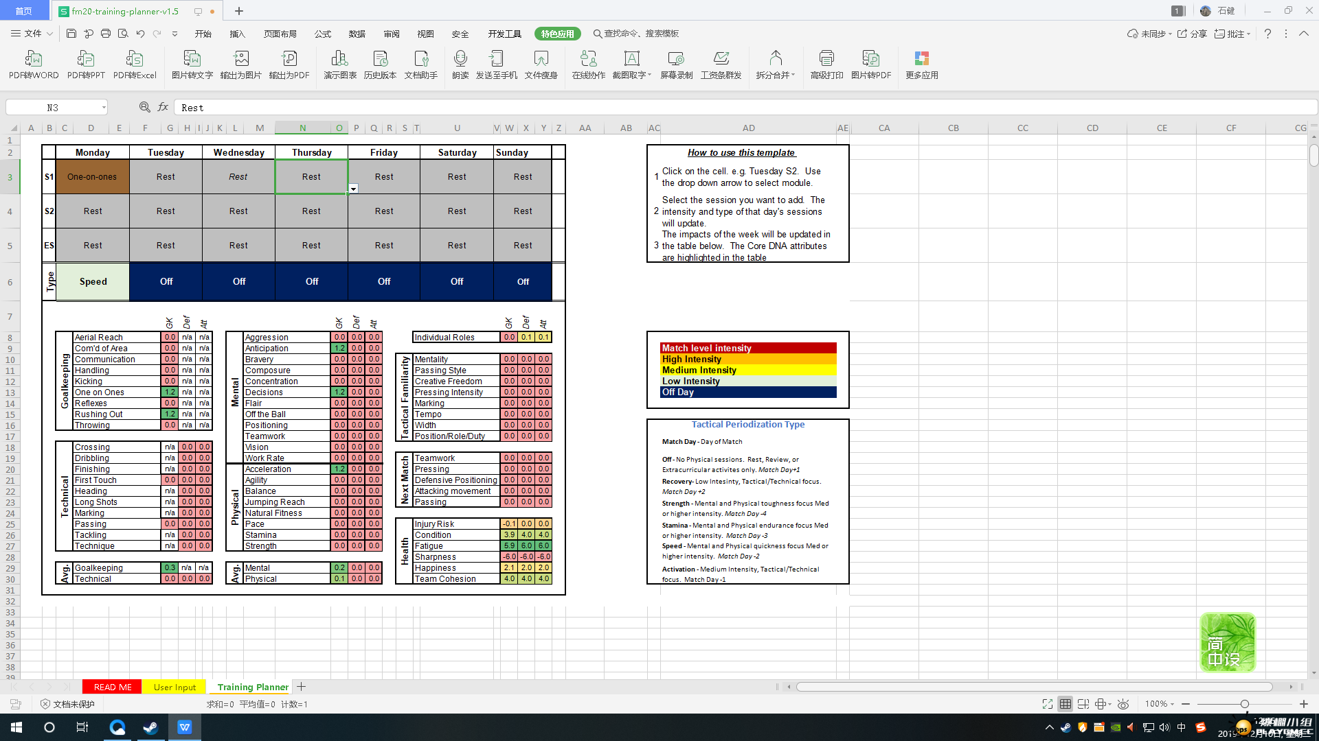Image resolution: width=1319 pixels, height=741 pixels.
Task: Click the print icon in quick access toolbar
Action: point(106,34)
